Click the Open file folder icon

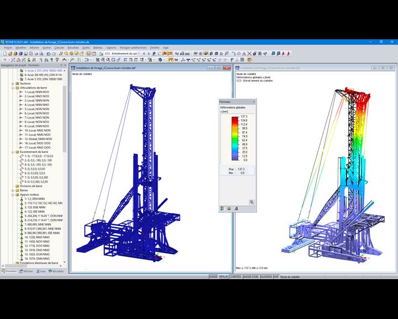pos(10,54)
